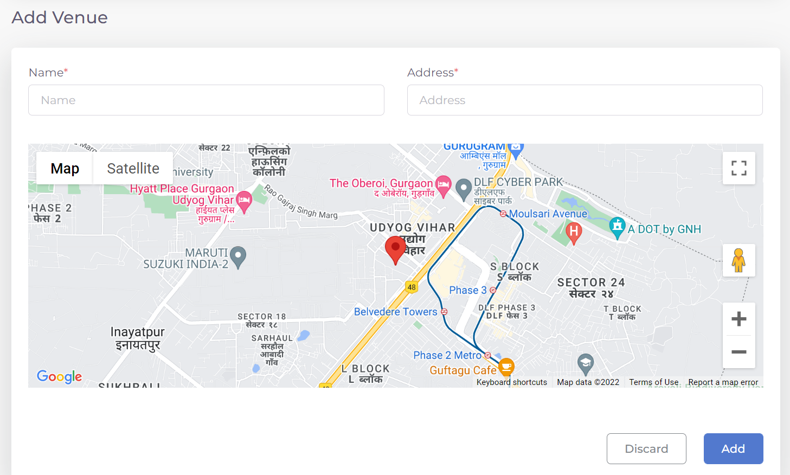This screenshot has width=790, height=475.
Task: Click the Discard button
Action: pyautogui.click(x=646, y=448)
